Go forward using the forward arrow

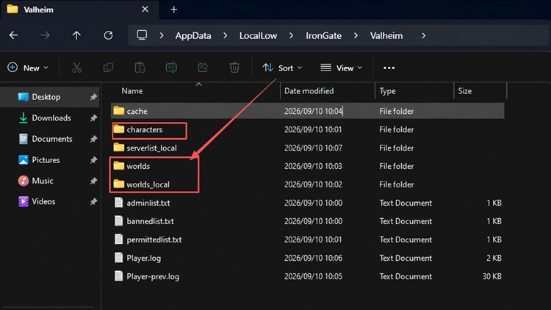(x=45, y=35)
